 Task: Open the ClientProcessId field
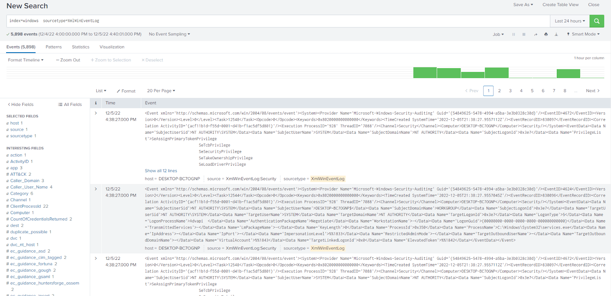pyautogui.click(x=26, y=206)
